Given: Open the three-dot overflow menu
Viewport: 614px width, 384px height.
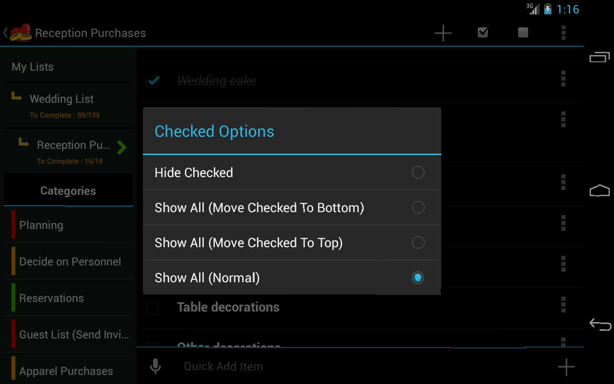Looking at the screenshot, I should click(563, 33).
